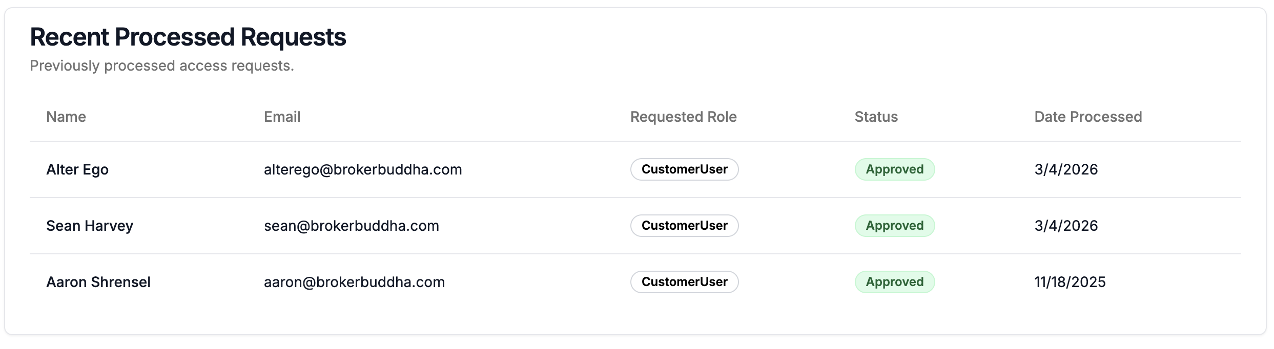
Task: Click email alterego@brokerbuddha.com
Action: 363,169
